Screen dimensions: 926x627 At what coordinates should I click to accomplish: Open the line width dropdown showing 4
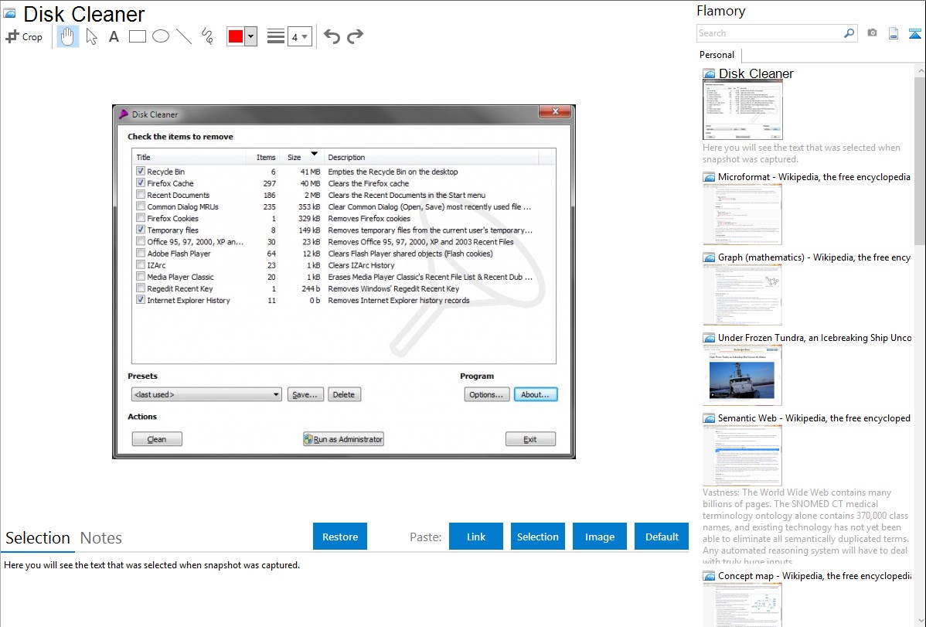(x=299, y=36)
